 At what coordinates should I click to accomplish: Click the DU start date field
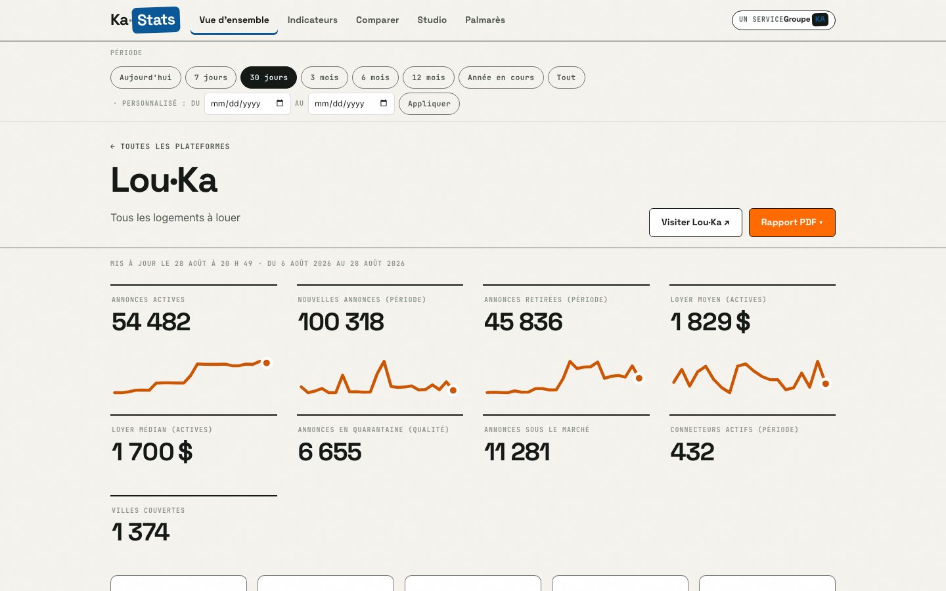[248, 104]
